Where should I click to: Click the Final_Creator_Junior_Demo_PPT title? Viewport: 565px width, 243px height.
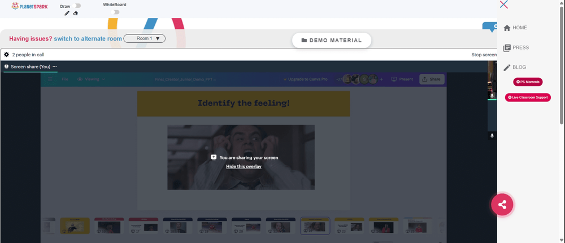coord(185,79)
